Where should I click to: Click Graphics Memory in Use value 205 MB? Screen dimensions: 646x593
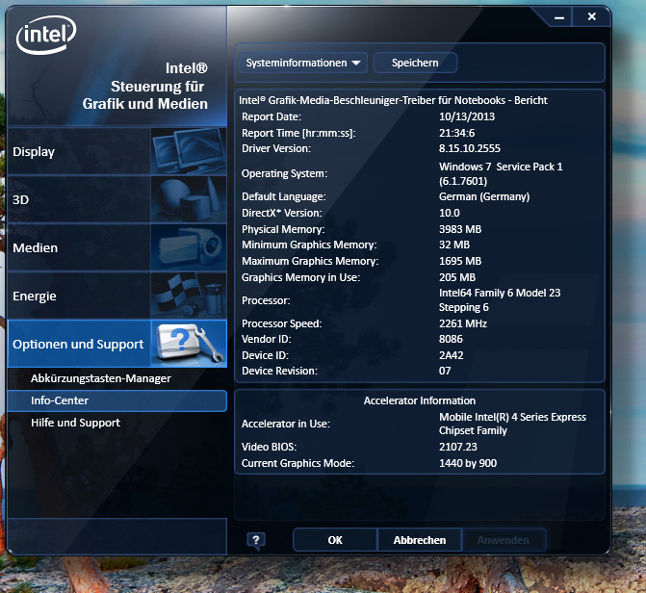(x=457, y=277)
